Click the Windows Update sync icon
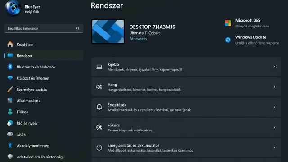Screen dimensions: 288x162 tap(228, 40)
